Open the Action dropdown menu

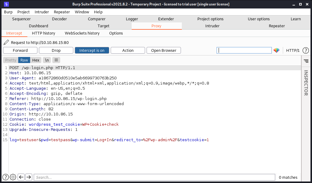pos(128,50)
